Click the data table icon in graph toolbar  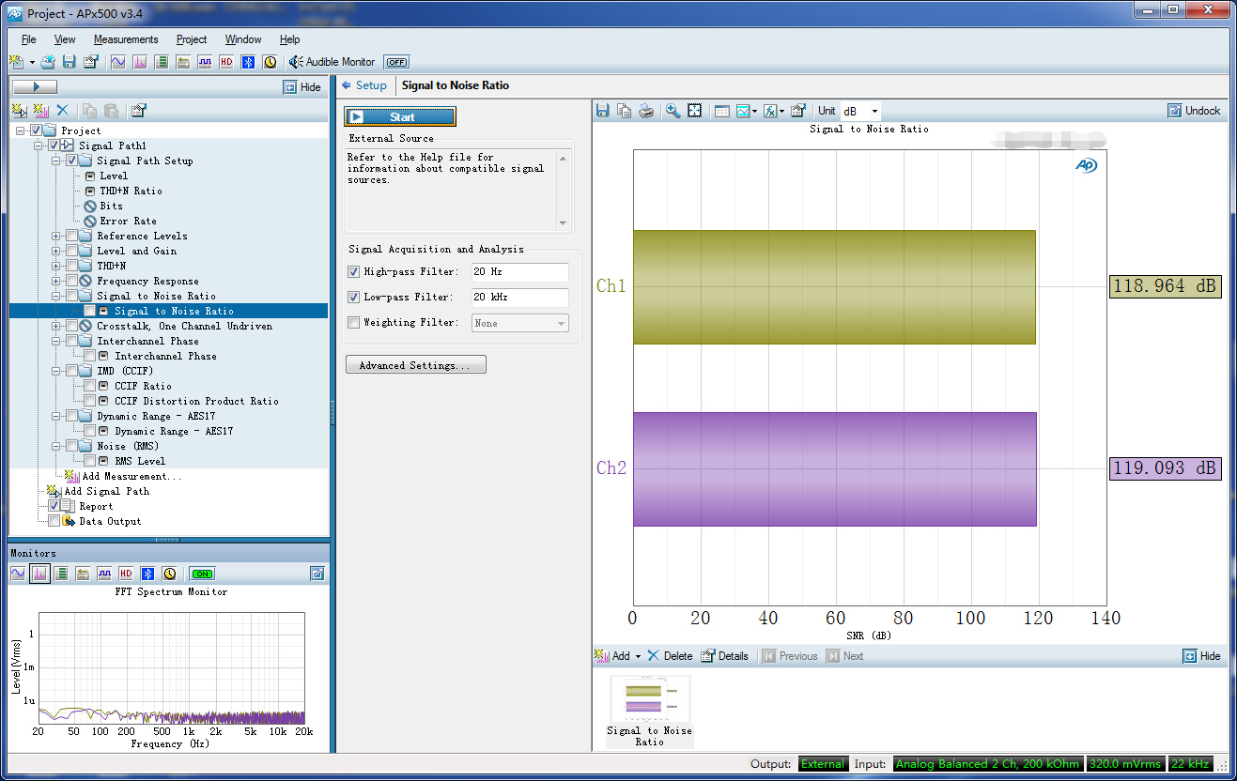pos(721,111)
